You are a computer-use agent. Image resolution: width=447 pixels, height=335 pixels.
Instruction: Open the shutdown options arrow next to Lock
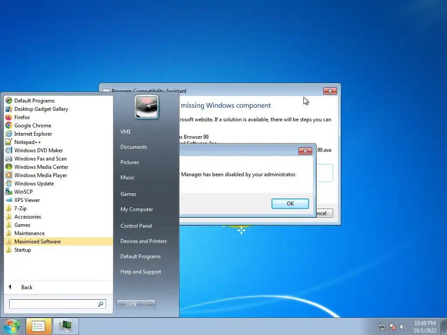151,304
